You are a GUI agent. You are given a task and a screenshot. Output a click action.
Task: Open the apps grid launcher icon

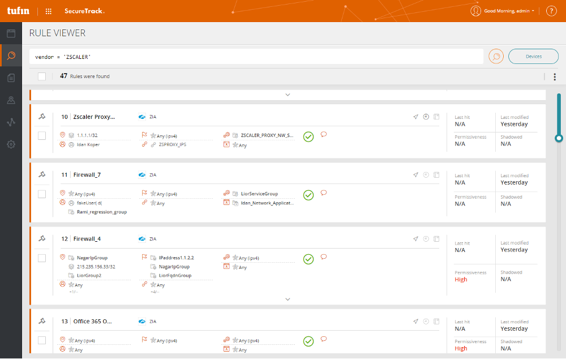pos(48,11)
